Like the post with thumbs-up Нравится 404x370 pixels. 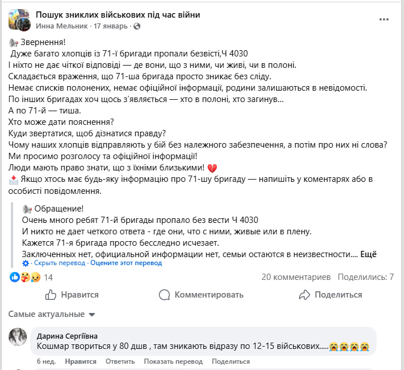[x=72, y=295]
